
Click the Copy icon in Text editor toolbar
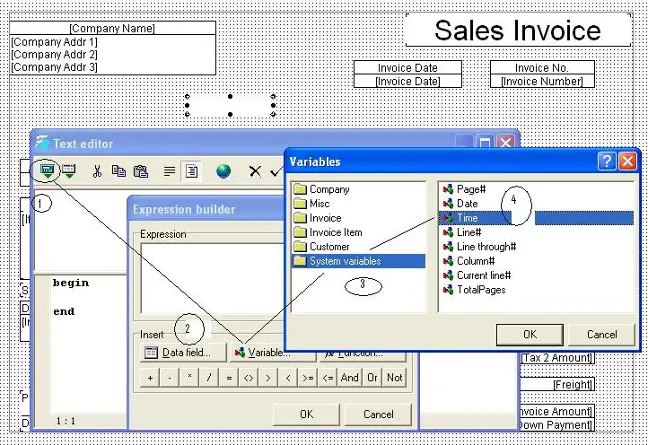tap(118, 171)
